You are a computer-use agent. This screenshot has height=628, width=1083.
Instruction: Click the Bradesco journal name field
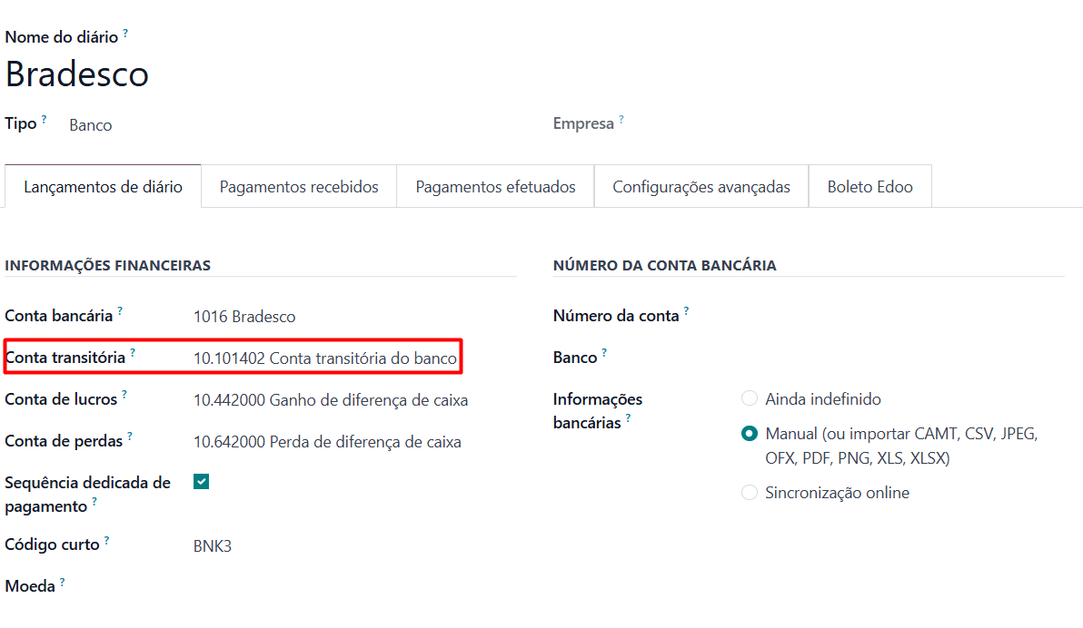(76, 74)
